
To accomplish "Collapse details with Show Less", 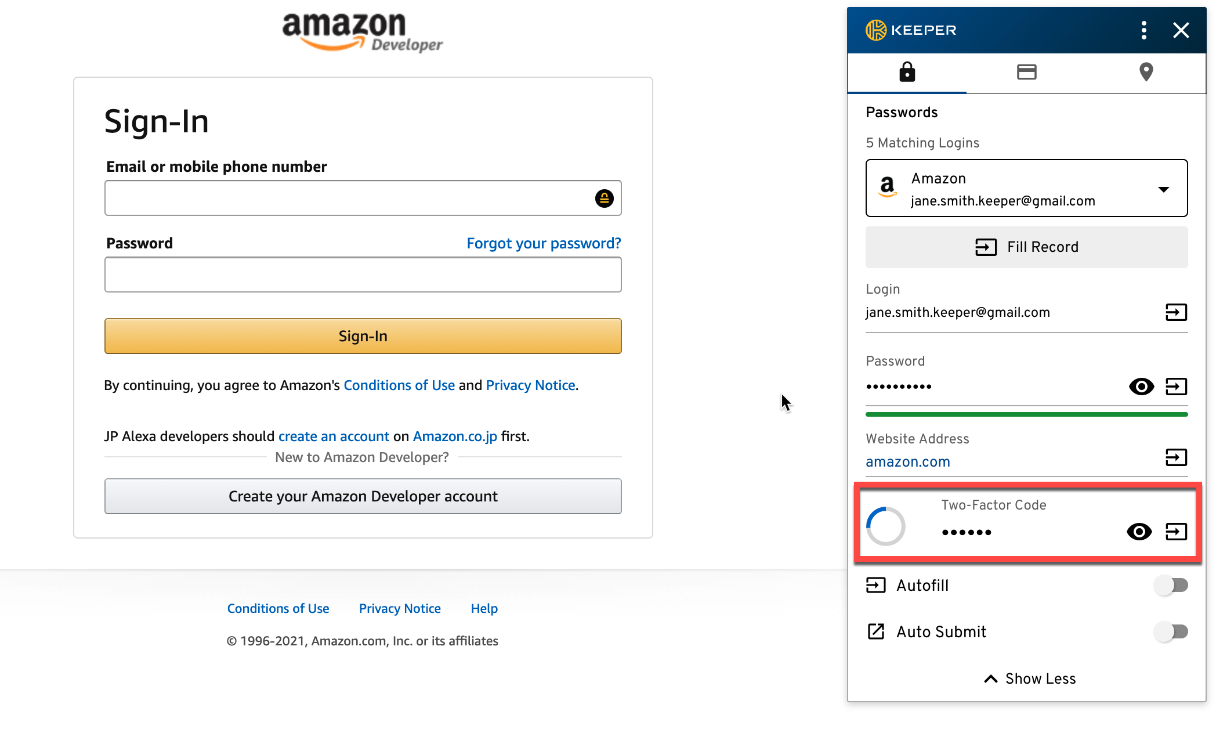I will 1030,679.
